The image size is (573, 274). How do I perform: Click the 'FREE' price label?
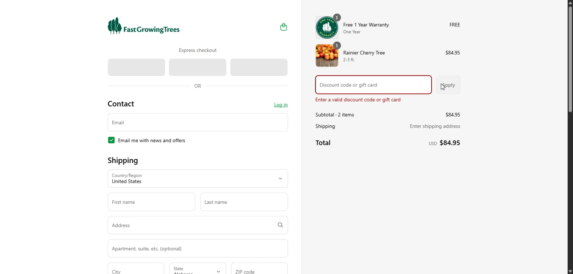click(x=455, y=25)
